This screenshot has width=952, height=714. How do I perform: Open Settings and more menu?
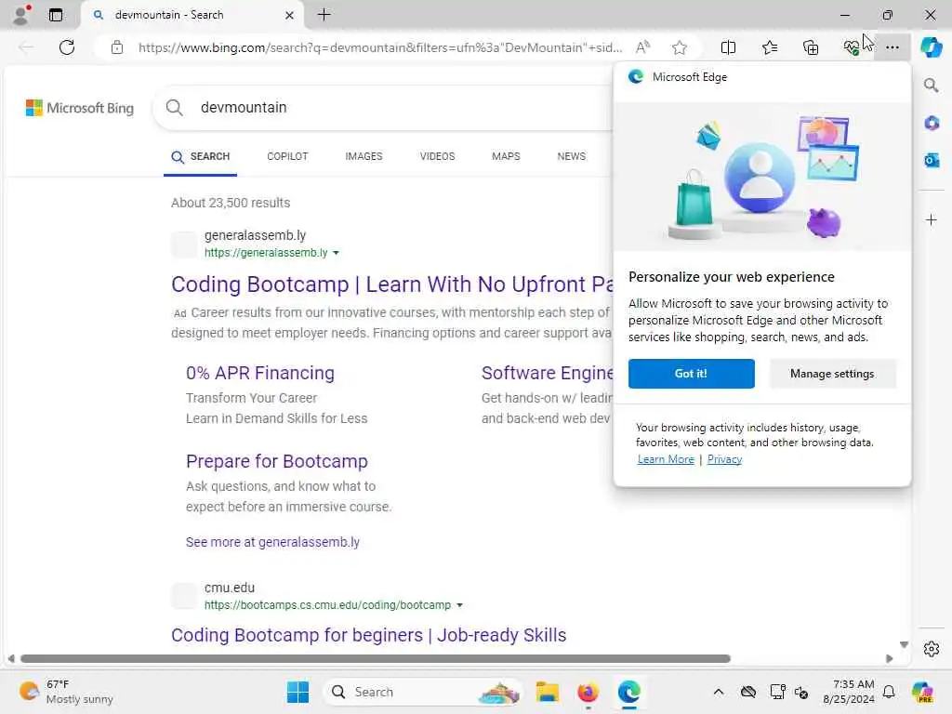pos(892,47)
